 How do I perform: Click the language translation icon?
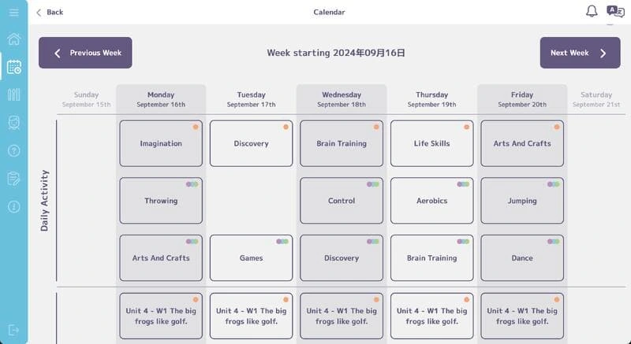pos(615,11)
